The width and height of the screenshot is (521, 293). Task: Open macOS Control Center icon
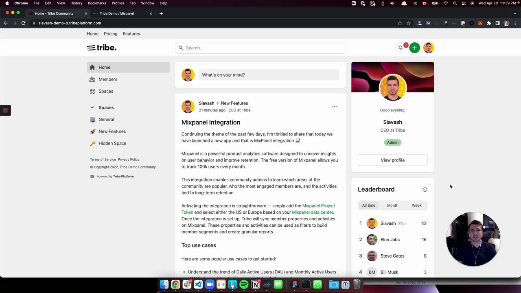(x=464, y=3)
